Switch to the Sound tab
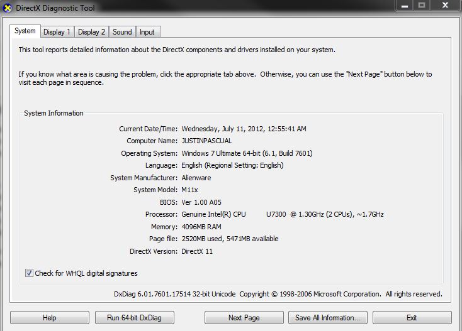The width and height of the screenshot is (462, 331). (122, 32)
